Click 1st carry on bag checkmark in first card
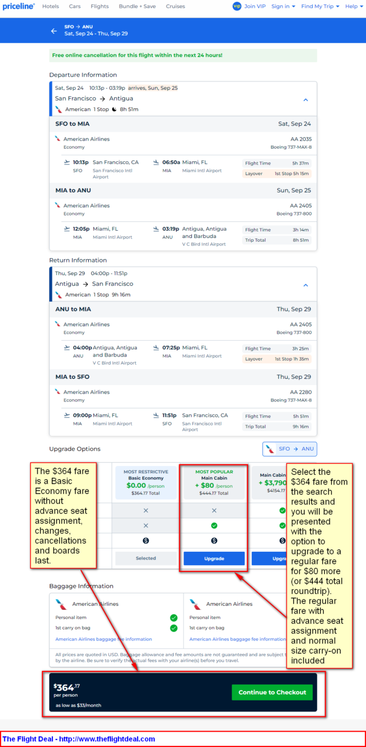 pyautogui.click(x=174, y=628)
